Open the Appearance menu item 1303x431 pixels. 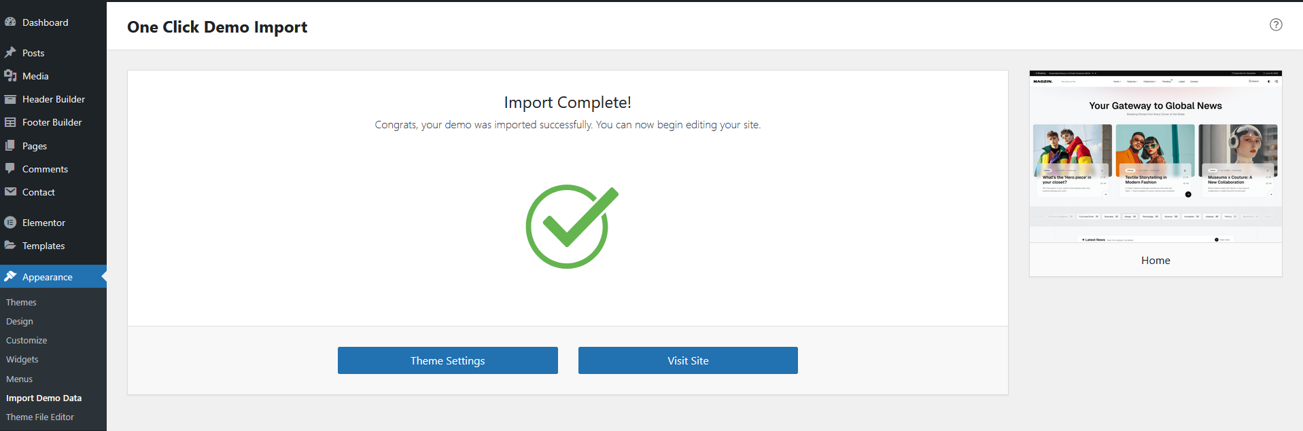point(48,277)
